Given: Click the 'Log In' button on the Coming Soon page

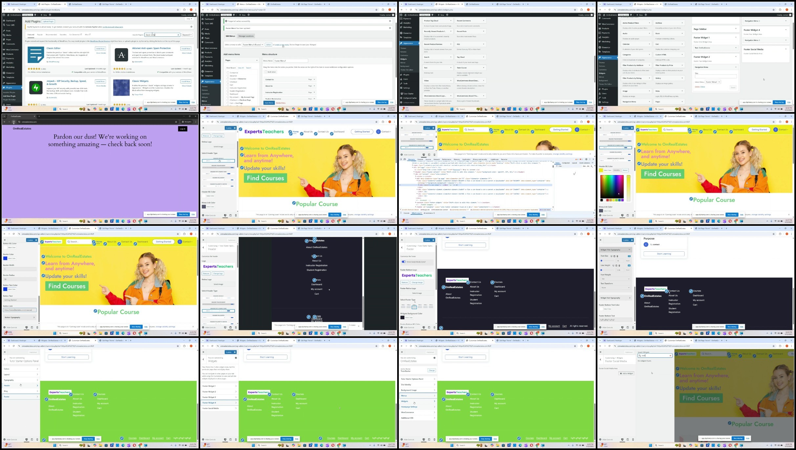Looking at the screenshot, I should 183,129.
